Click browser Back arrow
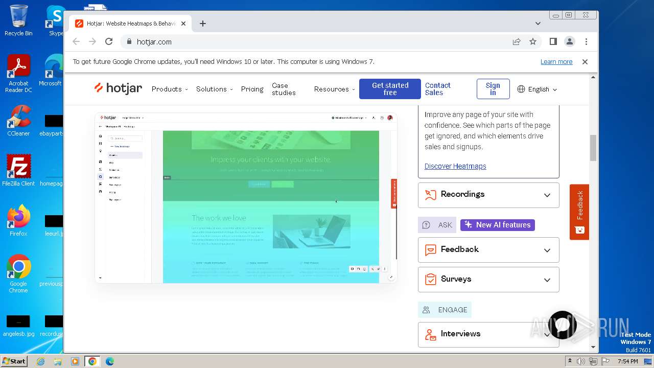Viewport: 654px width, 368px height. click(x=76, y=42)
